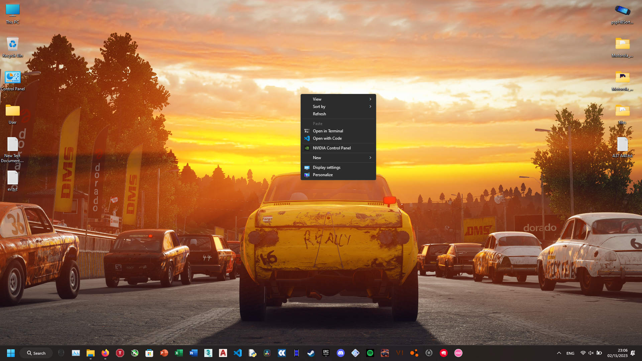This screenshot has width=642, height=361.
Task: Launch Spotify from the taskbar
Action: tap(370, 353)
